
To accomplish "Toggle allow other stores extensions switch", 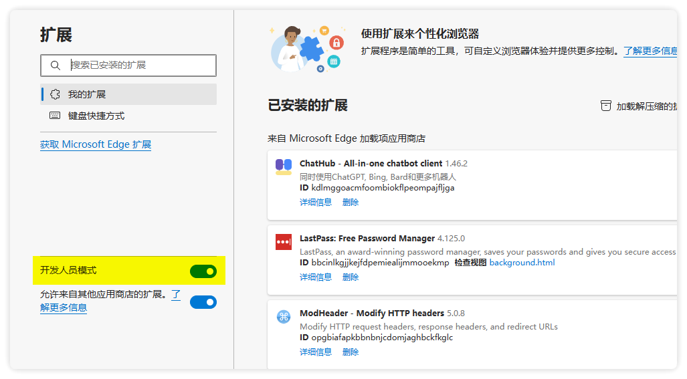I will click(x=203, y=302).
